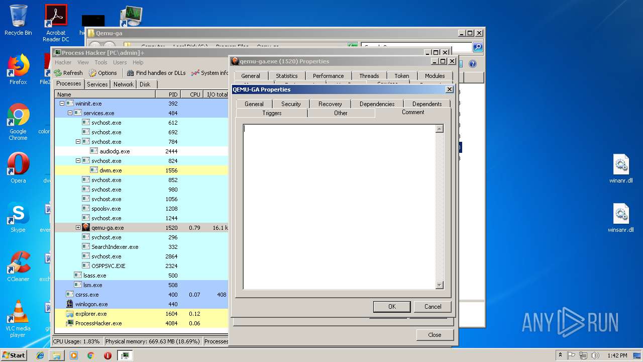Click the Refresh icon in Process Hacker toolbar
This screenshot has height=362, width=643.
[x=58, y=73]
